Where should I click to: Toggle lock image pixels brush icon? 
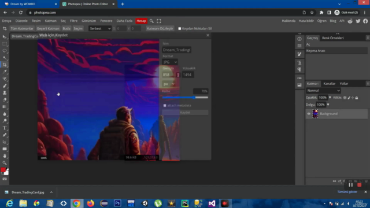349,98
